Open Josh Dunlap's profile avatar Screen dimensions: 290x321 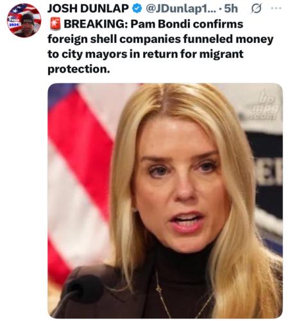(x=24, y=21)
